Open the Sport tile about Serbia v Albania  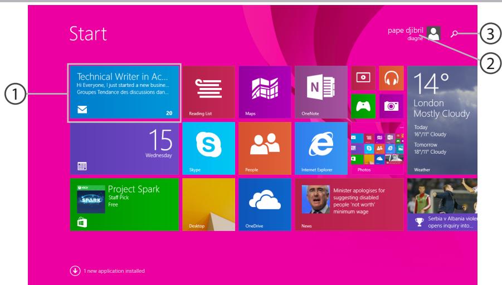click(x=442, y=205)
